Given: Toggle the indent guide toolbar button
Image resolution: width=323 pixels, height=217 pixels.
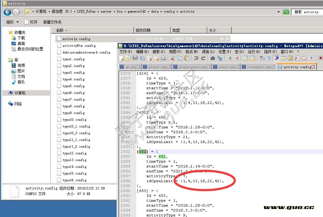Looking at the screenshot, I should (277, 58).
